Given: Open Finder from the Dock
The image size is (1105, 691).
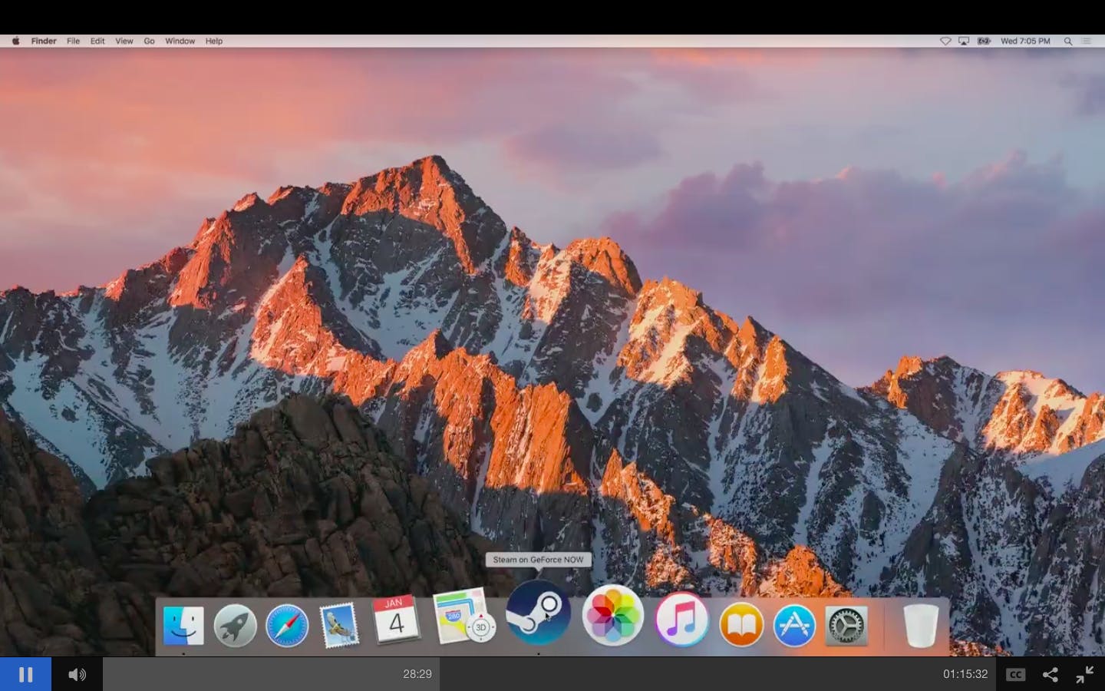Looking at the screenshot, I should click(x=183, y=625).
